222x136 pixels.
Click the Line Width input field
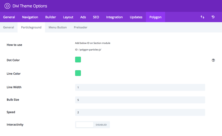click(x=140, y=87)
